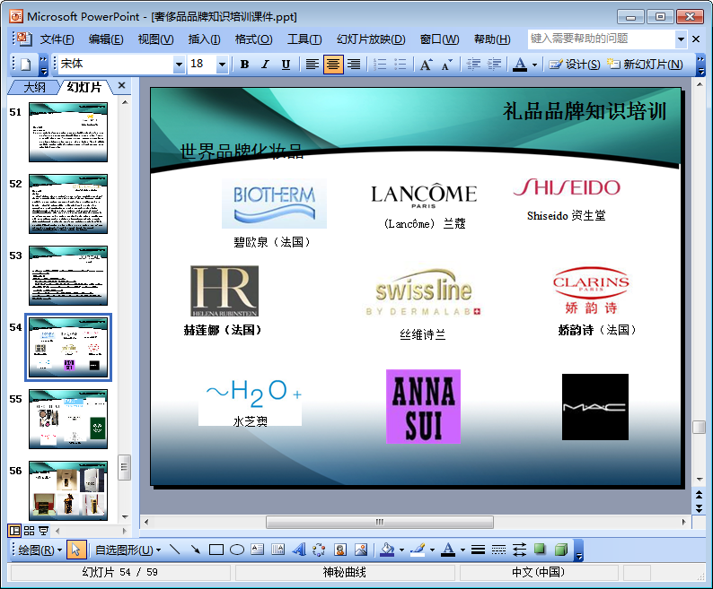Open the 格式(O) menu
Viewport: 713px width, 589px height.
click(254, 39)
